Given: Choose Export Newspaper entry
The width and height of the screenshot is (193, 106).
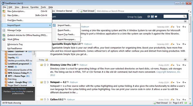Looking at the screenshot, I should click(66, 39).
